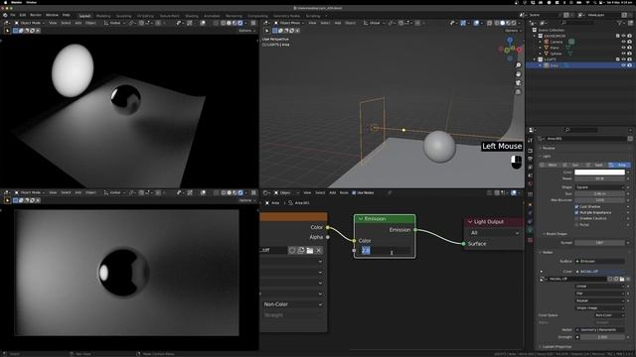
Task: Open the Outliner filter funnel icon
Action: [620, 23]
